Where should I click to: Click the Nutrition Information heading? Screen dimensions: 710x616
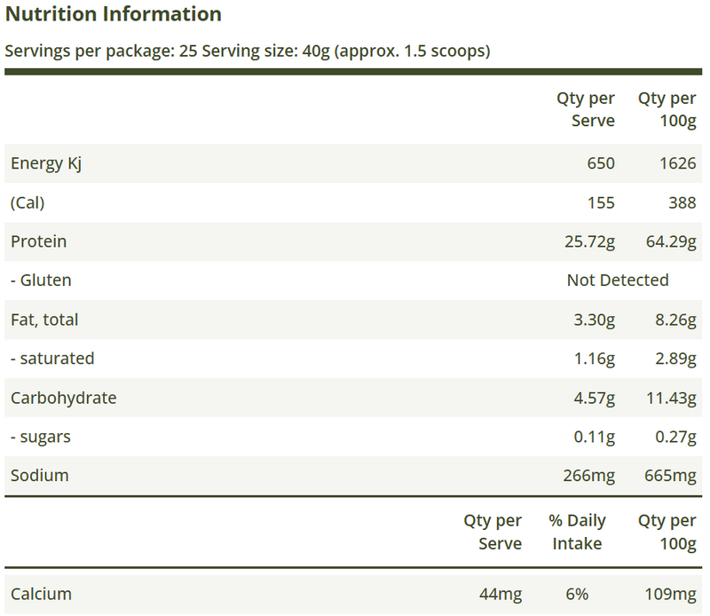point(114,15)
